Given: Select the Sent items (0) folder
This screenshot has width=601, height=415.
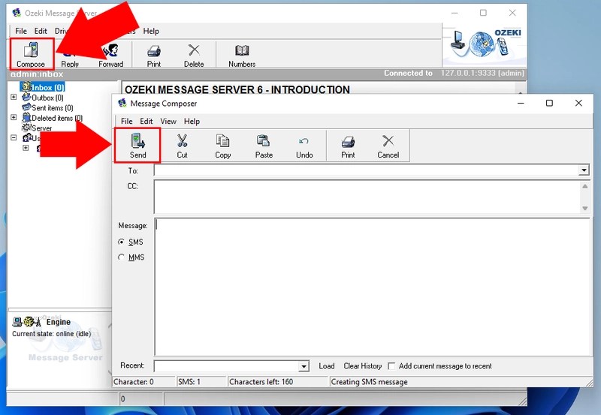Looking at the screenshot, I should tap(53, 108).
